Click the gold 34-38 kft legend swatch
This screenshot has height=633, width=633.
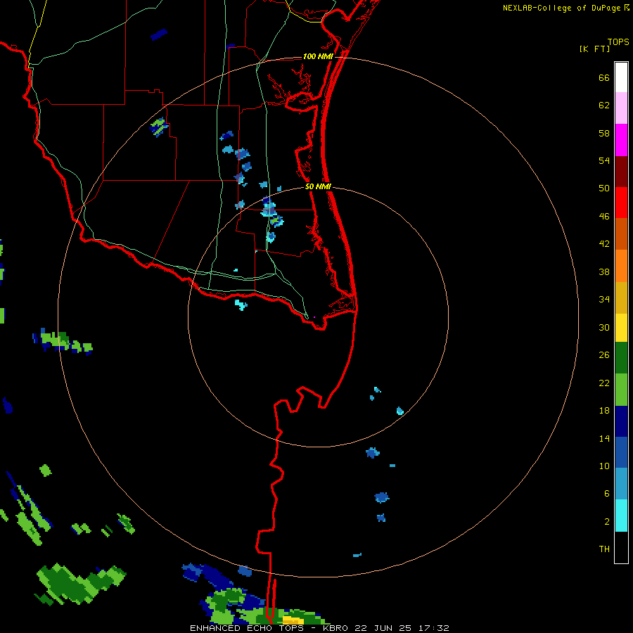click(x=621, y=298)
